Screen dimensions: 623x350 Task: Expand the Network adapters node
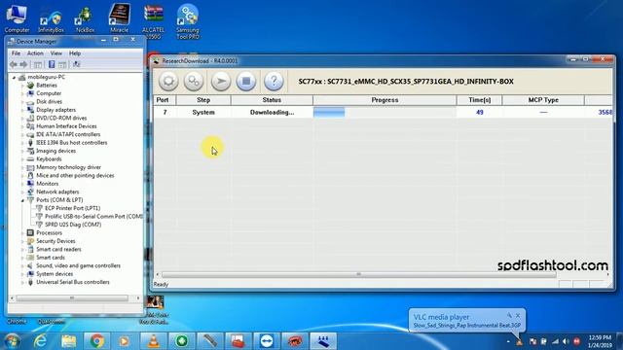22,192
